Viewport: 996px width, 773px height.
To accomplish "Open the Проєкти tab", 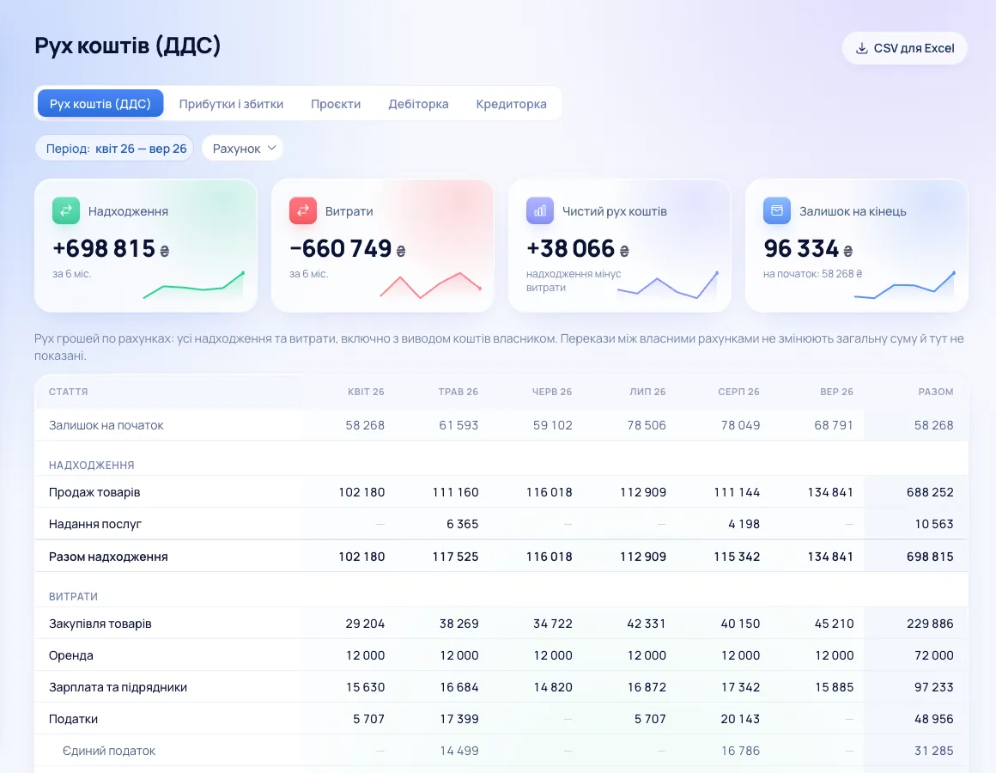I will pyautogui.click(x=336, y=104).
